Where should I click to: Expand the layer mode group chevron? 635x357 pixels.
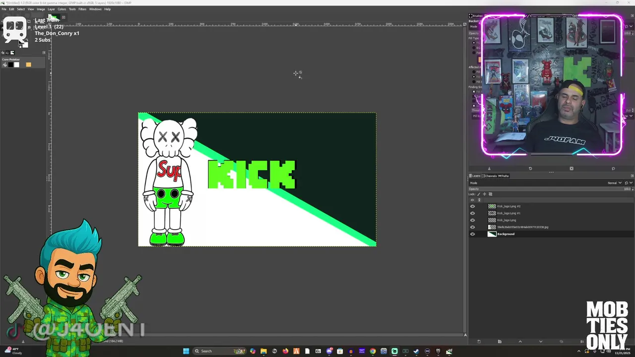(x=631, y=183)
